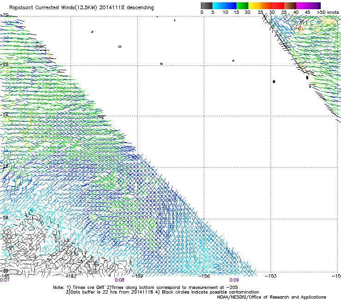Click the 0:09 swath time label
Image resolution: width=341 pixels, height=300 pixels.
click(234, 280)
